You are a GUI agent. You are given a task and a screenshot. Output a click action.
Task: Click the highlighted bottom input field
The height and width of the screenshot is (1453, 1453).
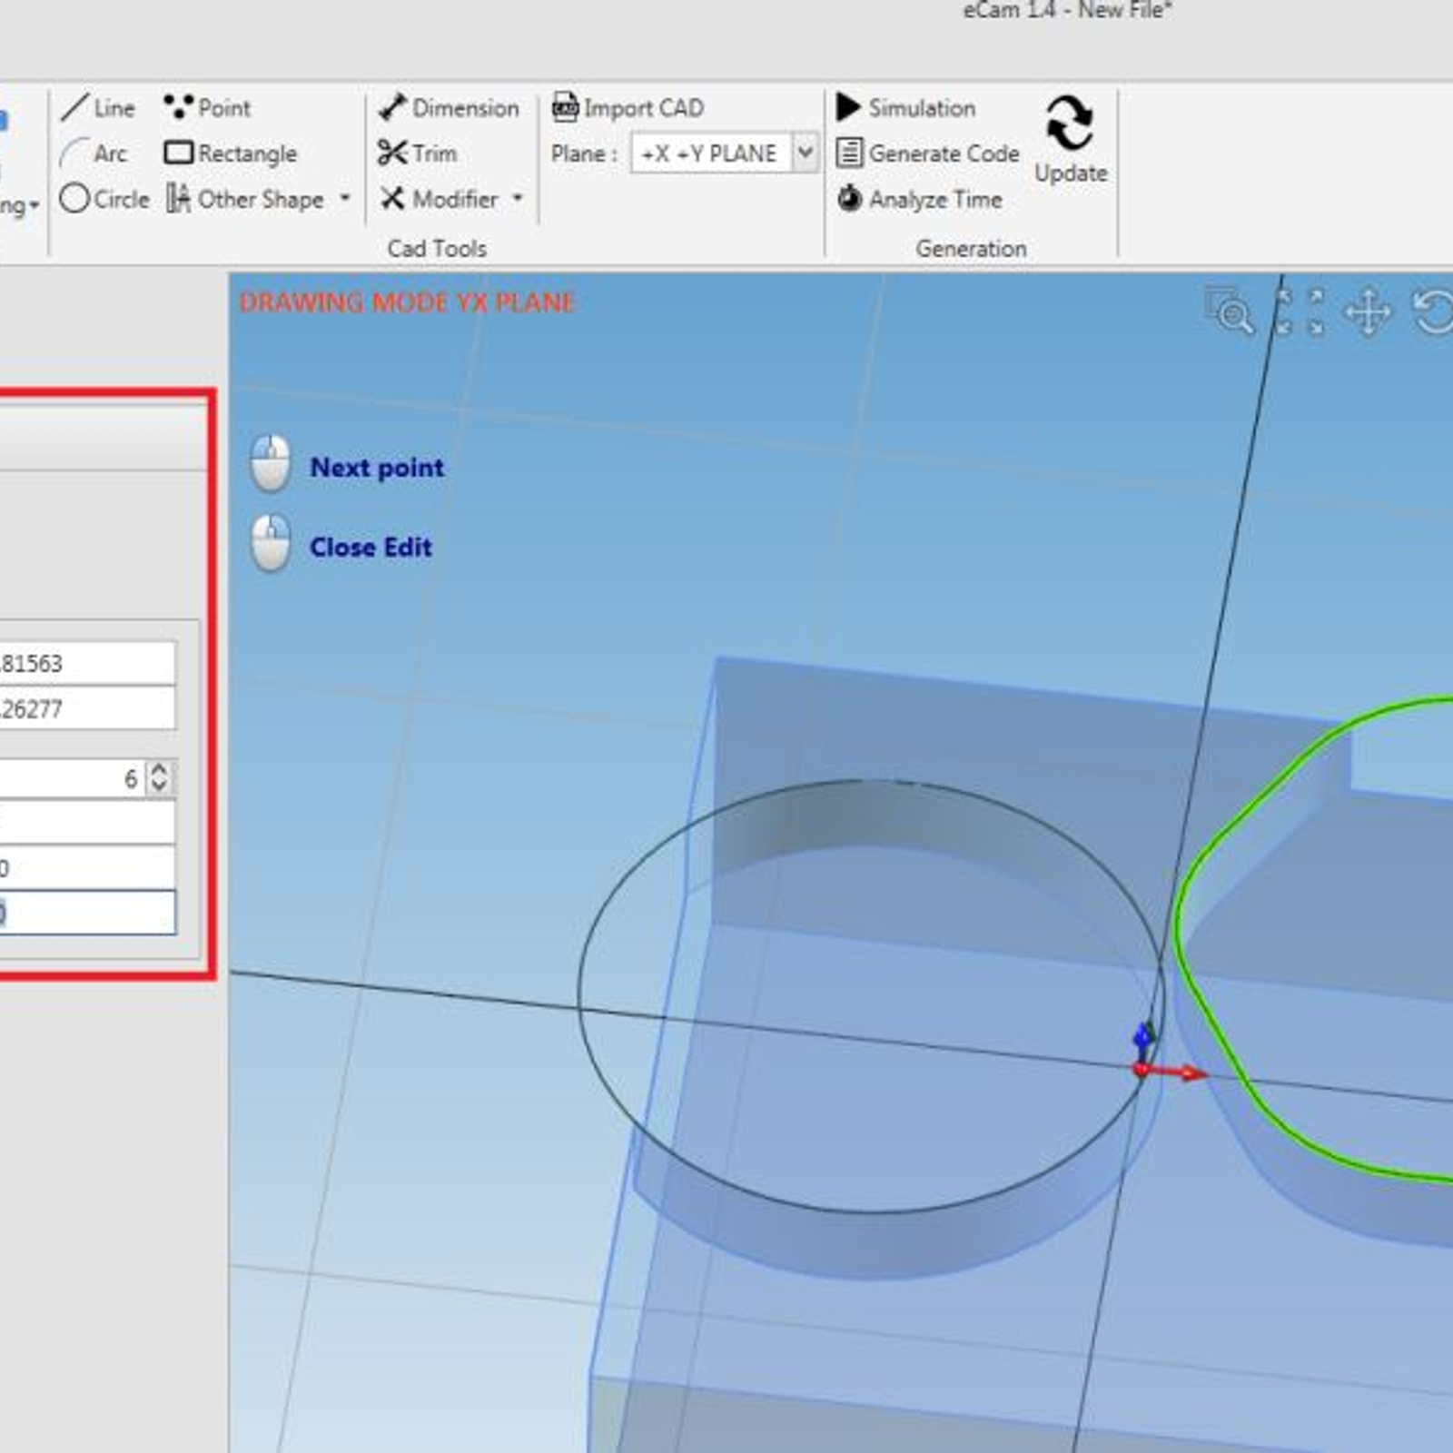tap(87, 913)
